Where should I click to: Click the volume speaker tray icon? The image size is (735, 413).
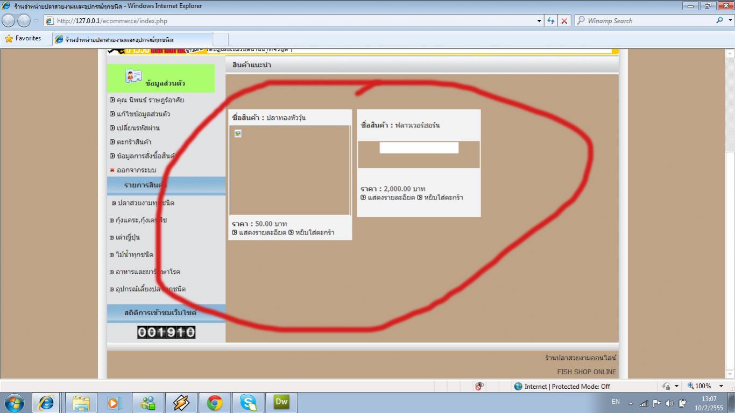click(669, 403)
